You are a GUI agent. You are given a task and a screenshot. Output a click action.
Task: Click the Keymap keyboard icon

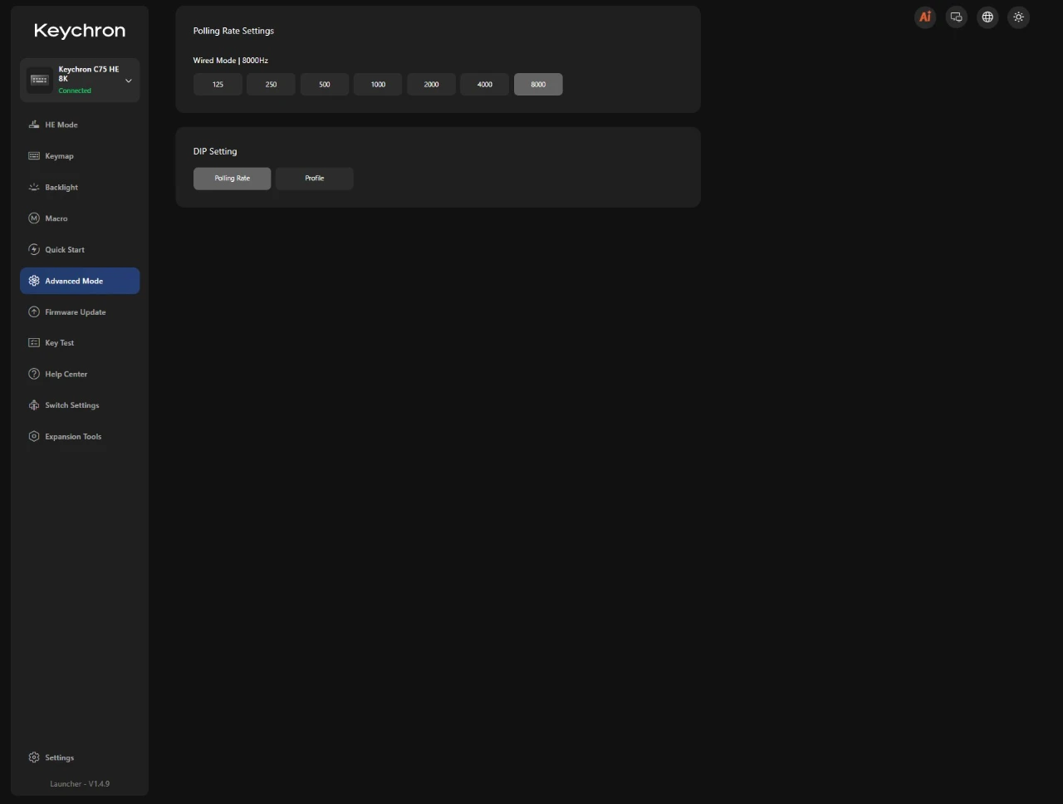point(34,156)
